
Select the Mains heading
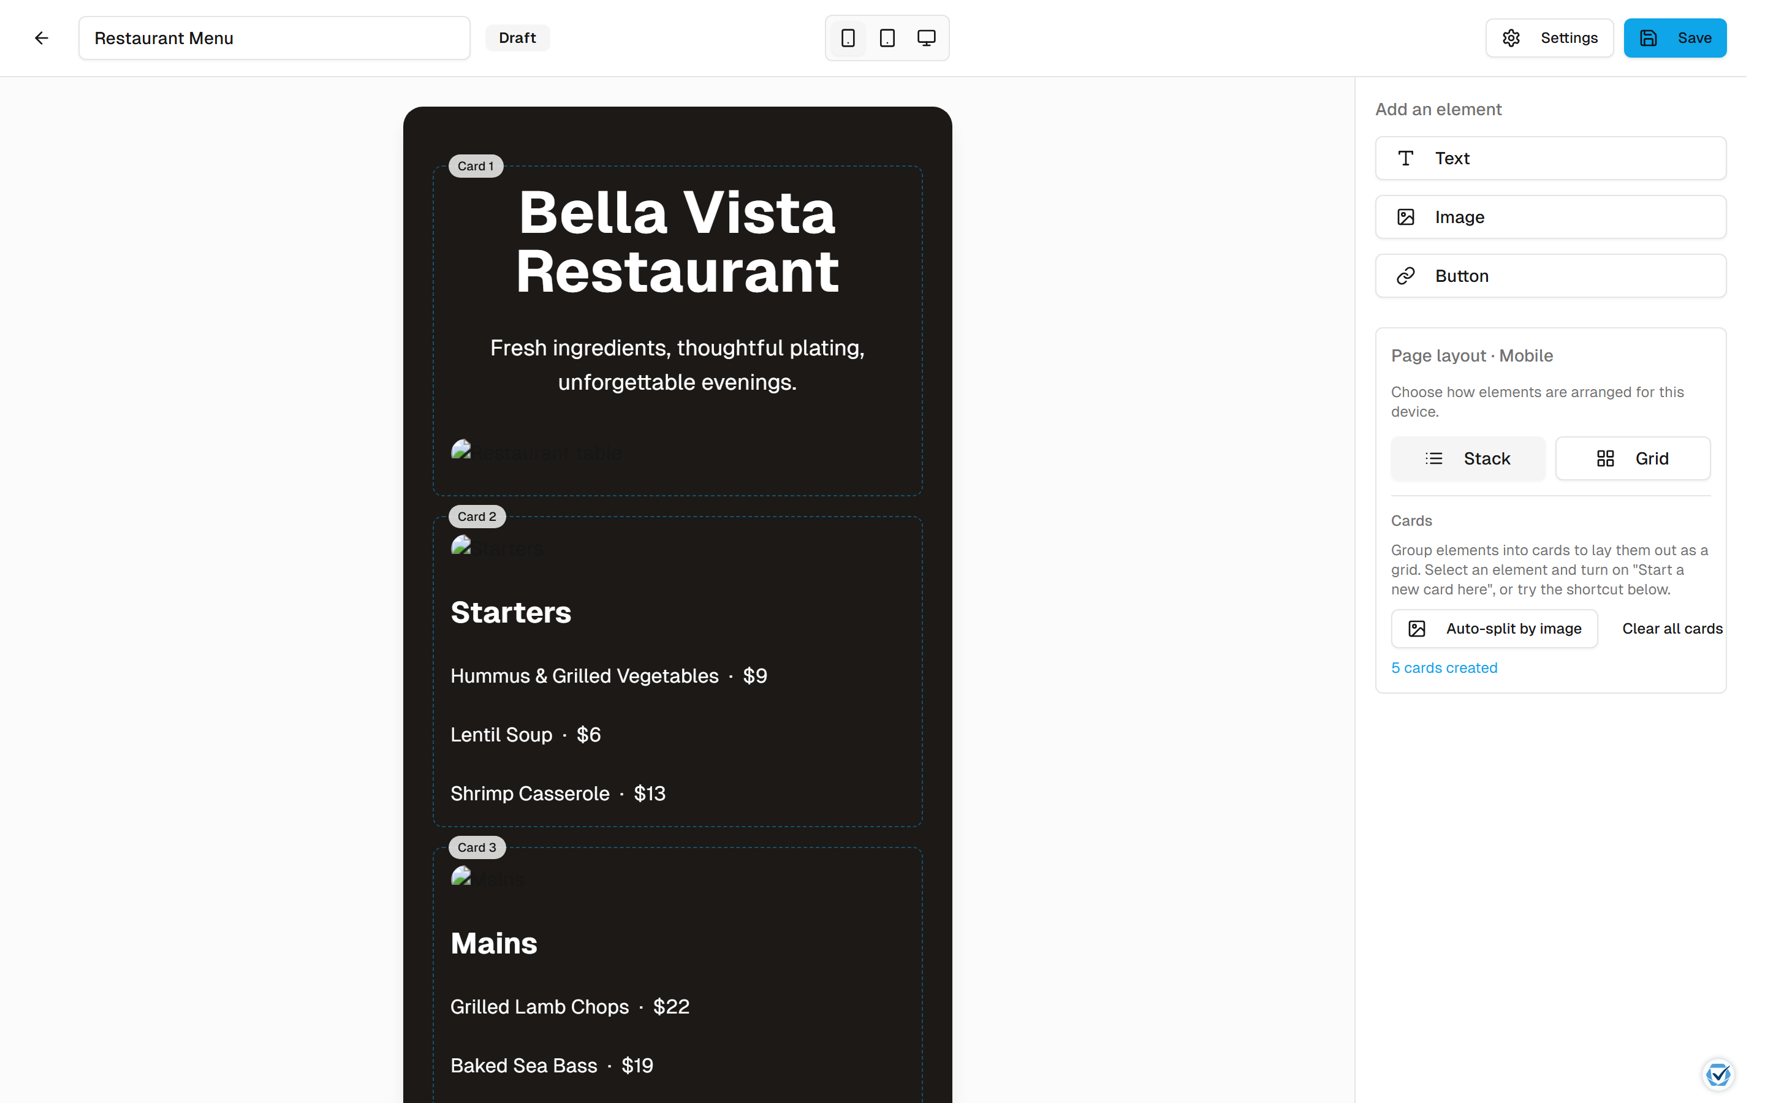(x=494, y=943)
